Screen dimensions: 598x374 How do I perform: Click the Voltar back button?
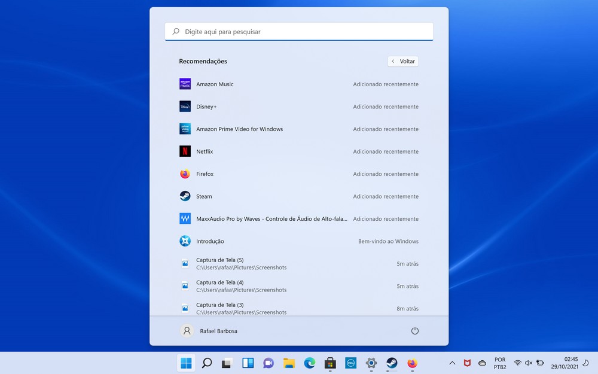(x=403, y=61)
